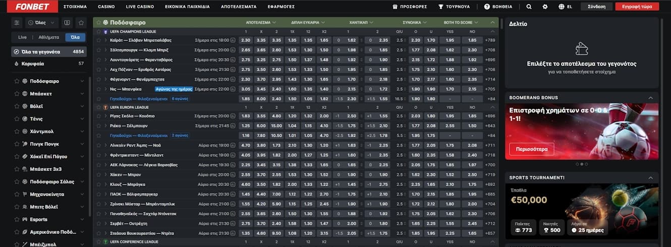
Task: Open the ΔΙΠΛΗ ΕΥΚΑΙΡΙΑ column dropdown
Action: pyautogui.click(x=308, y=23)
